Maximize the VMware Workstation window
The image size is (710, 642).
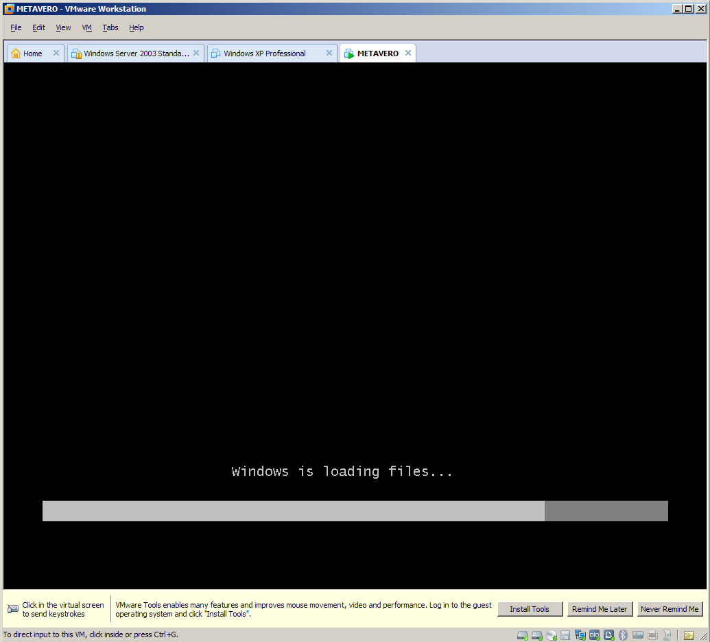tap(688, 9)
